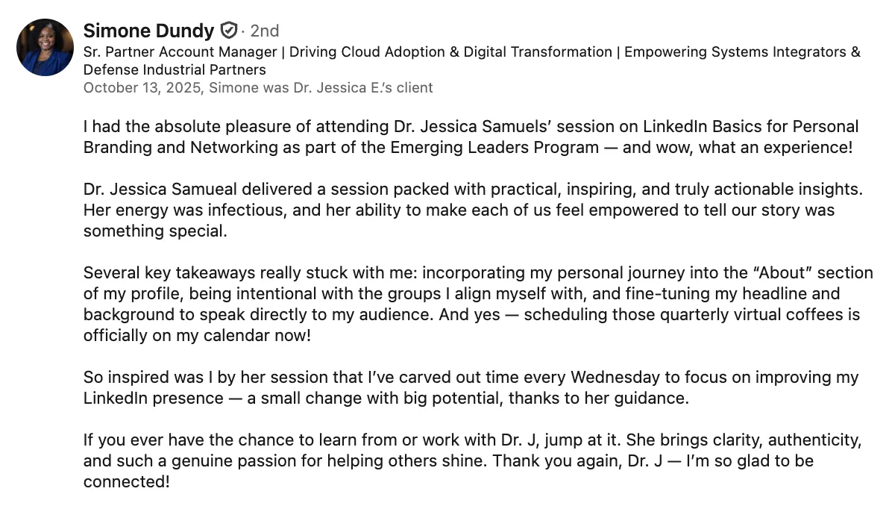This screenshot has height=506, width=889.
Task: Click the final word 'connected!'
Action: coord(127,481)
